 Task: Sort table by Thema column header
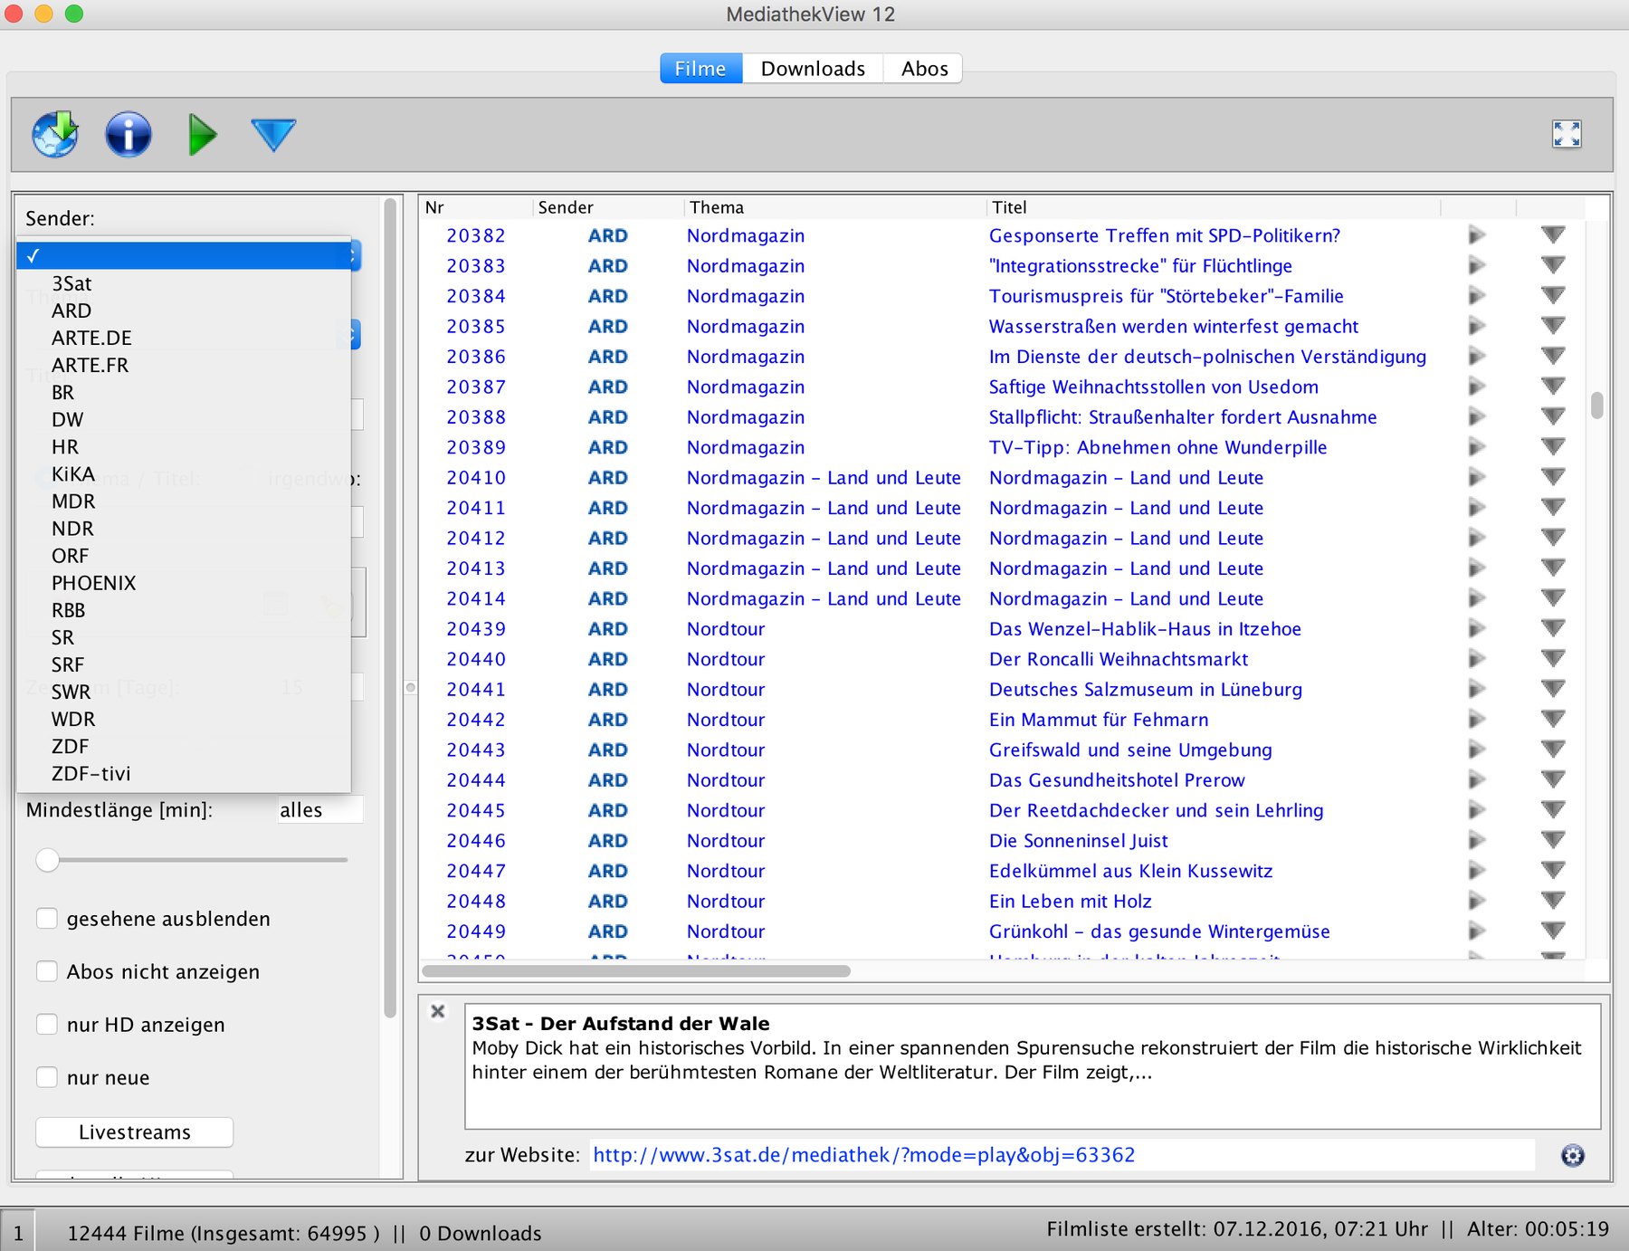click(834, 207)
